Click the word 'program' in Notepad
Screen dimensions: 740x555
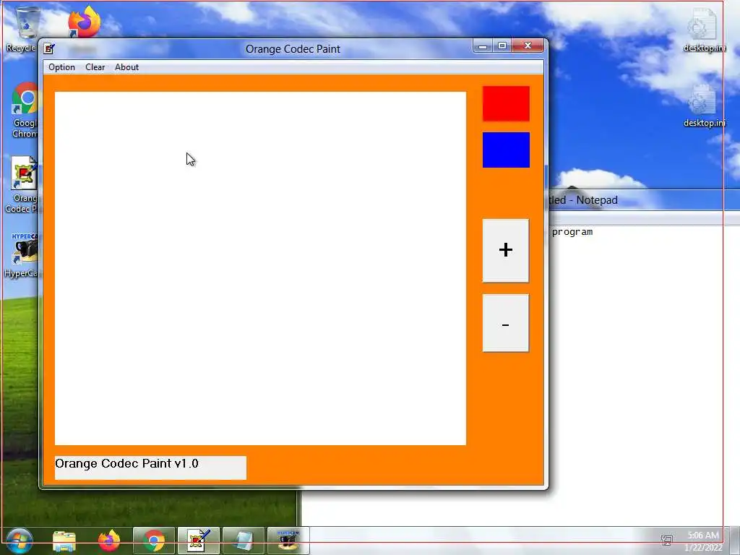click(572, 232)
